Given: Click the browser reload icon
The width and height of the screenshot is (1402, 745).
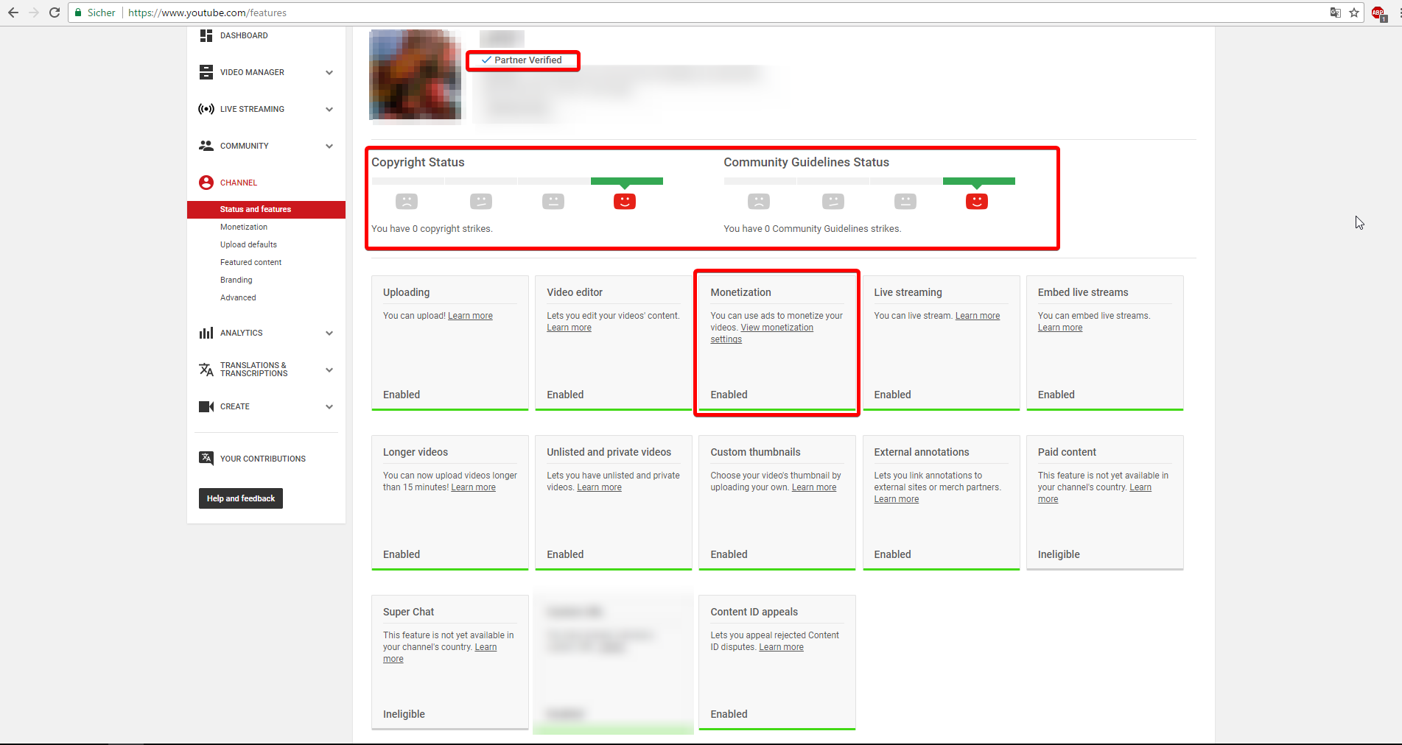Looking at the screenshot, I should [x=55, y=13].
